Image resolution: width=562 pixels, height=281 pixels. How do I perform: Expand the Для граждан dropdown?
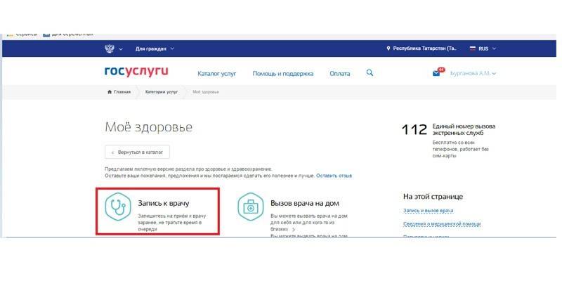click(x=155, y=48)
